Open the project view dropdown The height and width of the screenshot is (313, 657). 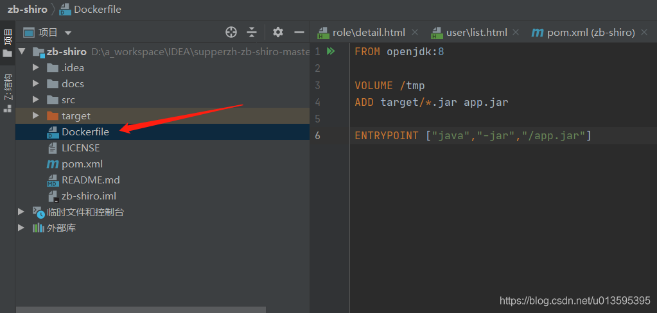coord(68,33)
